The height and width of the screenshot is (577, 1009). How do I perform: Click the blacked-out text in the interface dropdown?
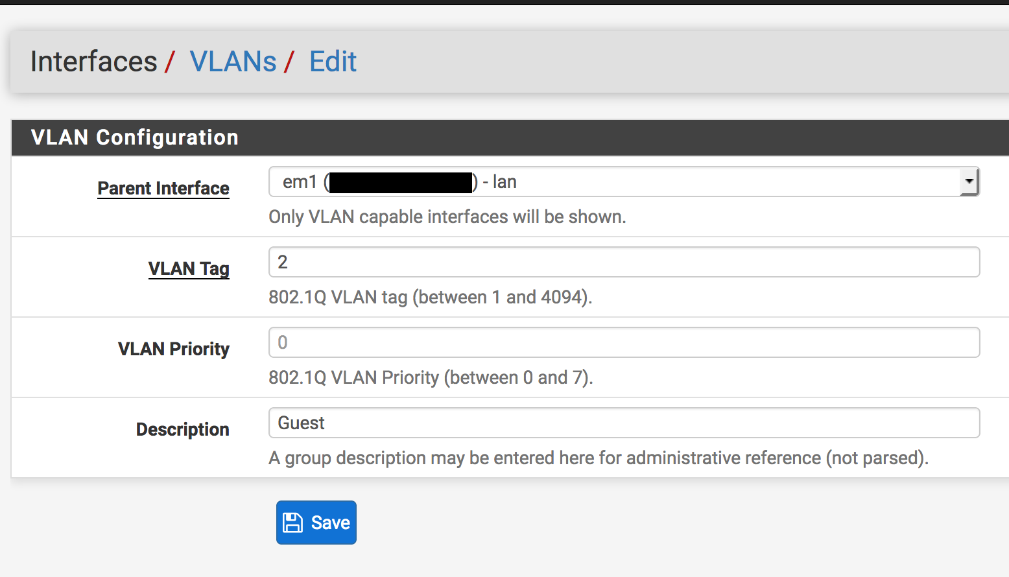(x=401, y=183)
